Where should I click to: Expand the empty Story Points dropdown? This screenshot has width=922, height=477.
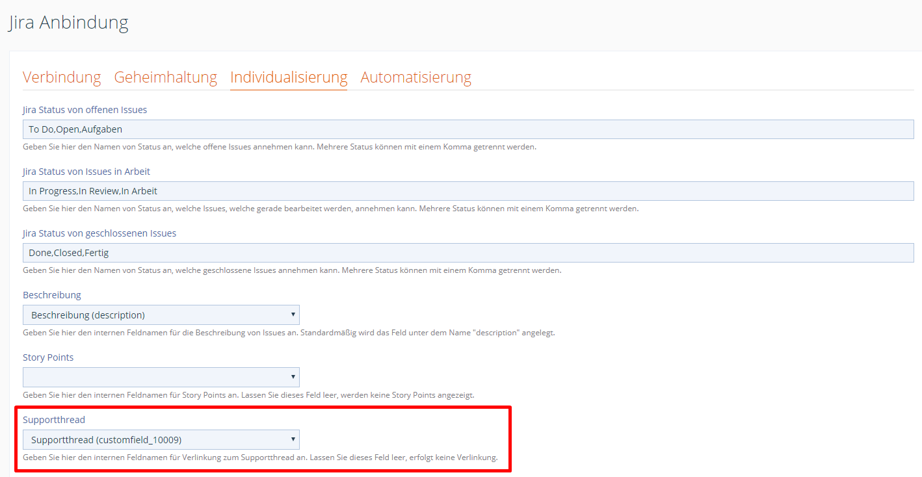click(x=161, y=377)
